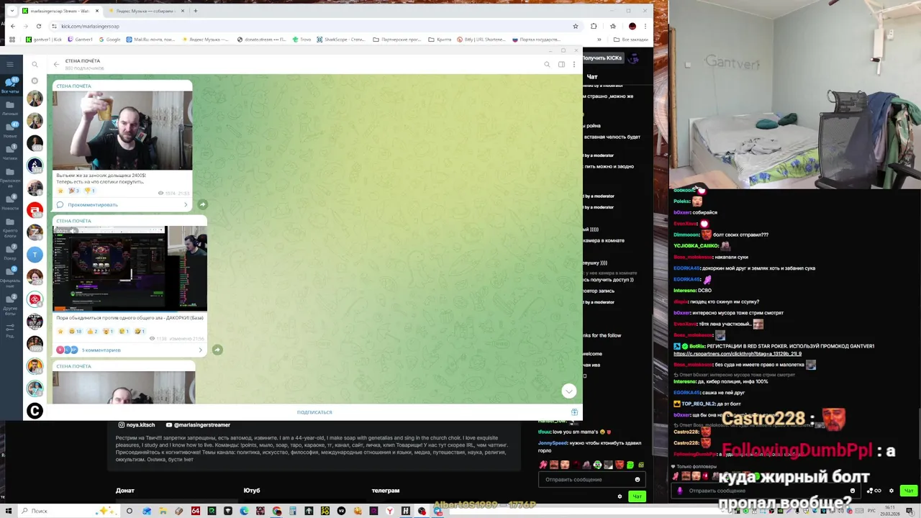
Task: Open the Telegram hamburger menu
Action: [10, 64]
